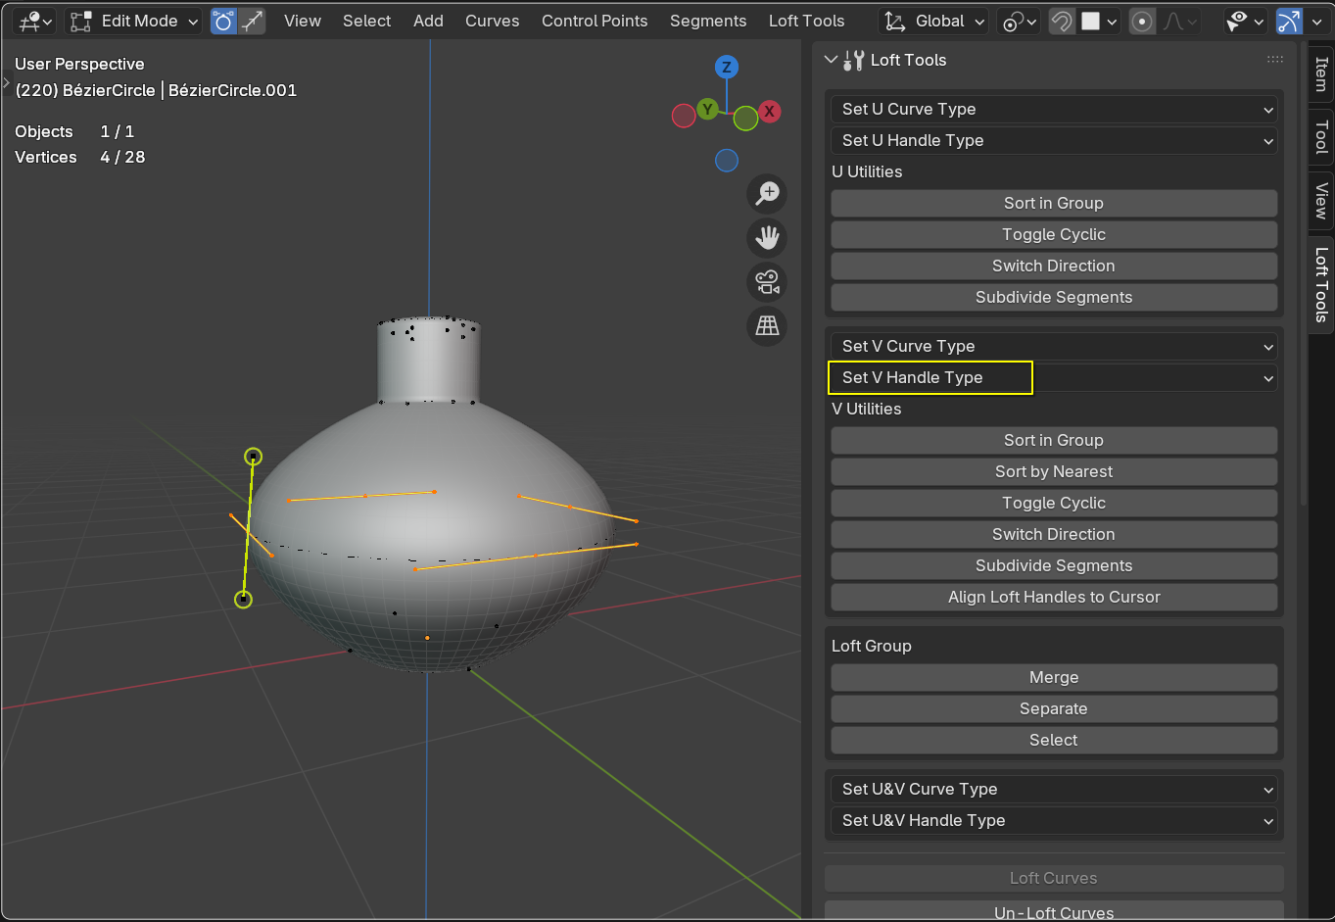The width and height of the screenshot is (1335, 922).
Task: Toggle the camera view icon
Action: (x=767, y=281)
